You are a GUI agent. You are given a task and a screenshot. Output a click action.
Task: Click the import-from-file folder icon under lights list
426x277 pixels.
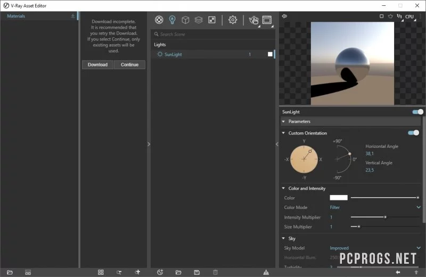pos(178,272)
